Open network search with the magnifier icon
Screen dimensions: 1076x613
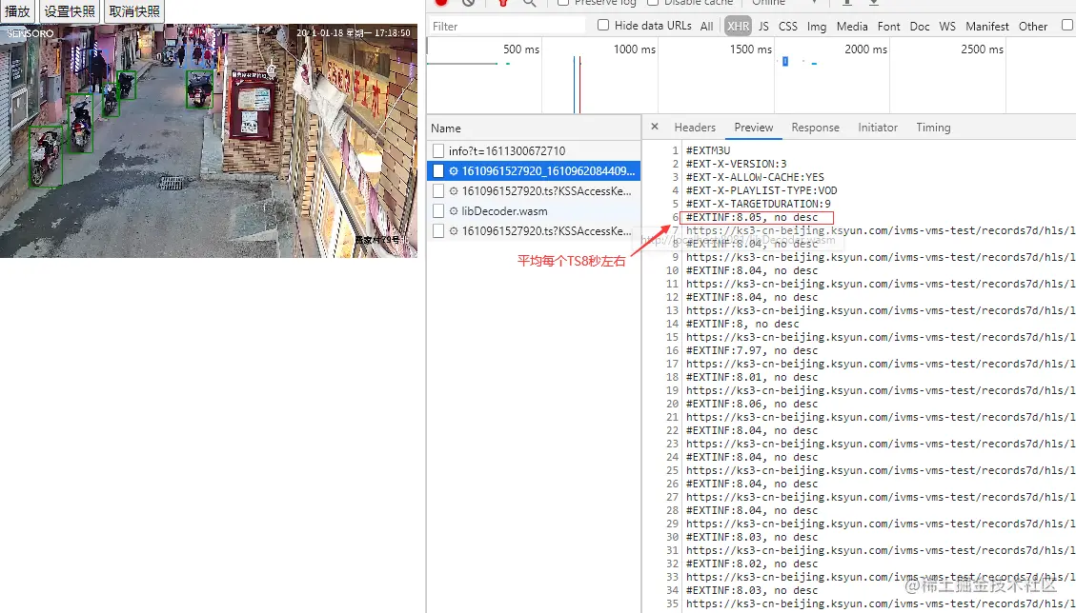pos(529,3)
